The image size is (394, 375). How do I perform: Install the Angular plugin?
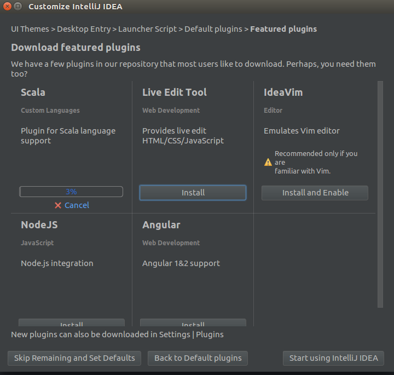point(193,322)
